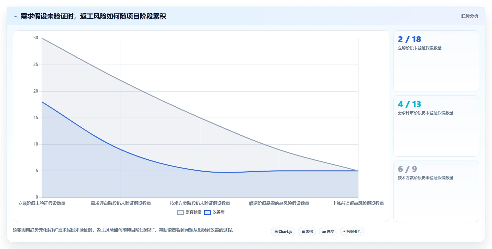The height and width of the screenshot is (249, 492).
Task: Click the 联调阶段暴露的高风险假设数量 axis label
Action: tap(279, 204)
